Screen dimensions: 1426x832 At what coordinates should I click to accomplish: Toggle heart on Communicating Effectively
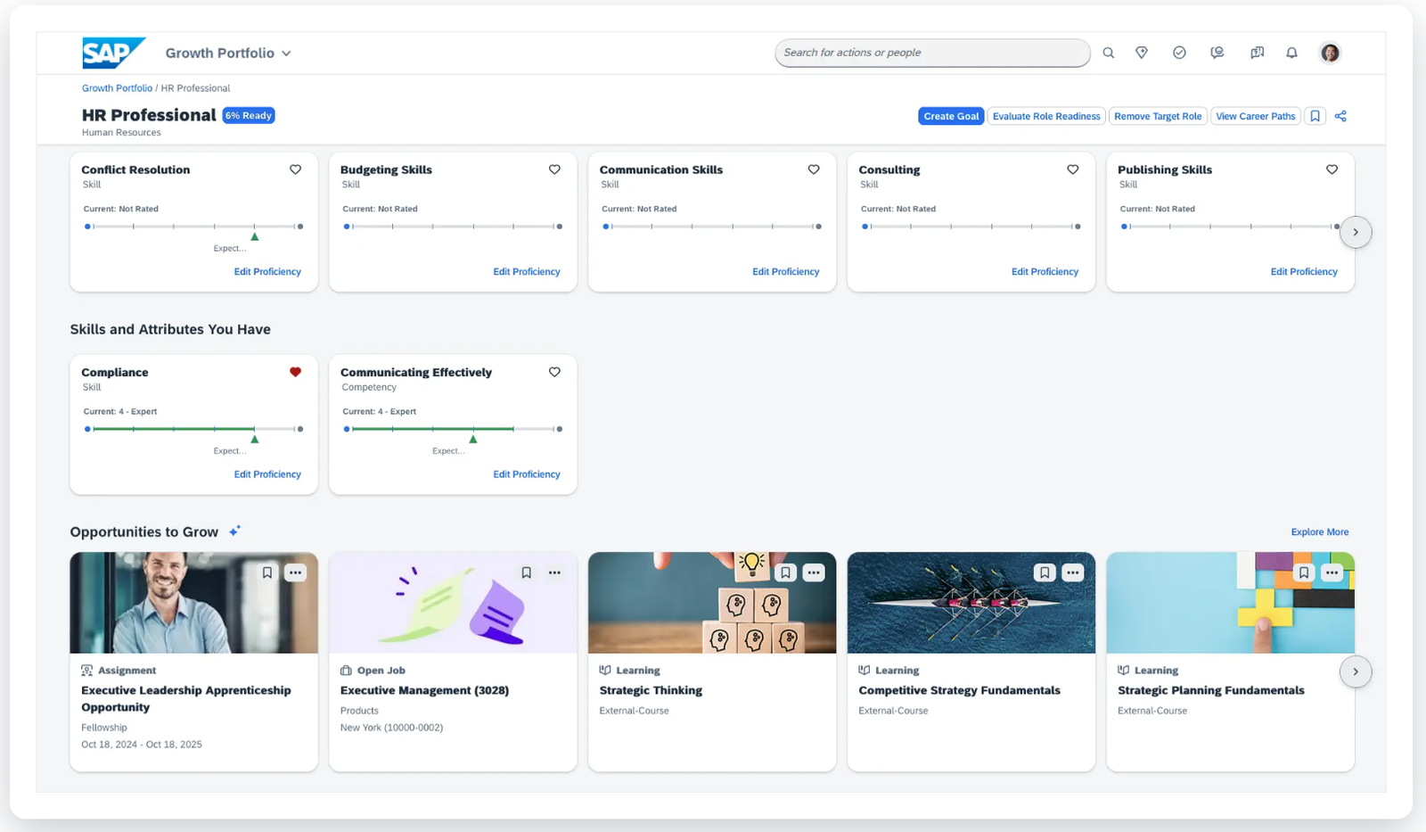554,372
